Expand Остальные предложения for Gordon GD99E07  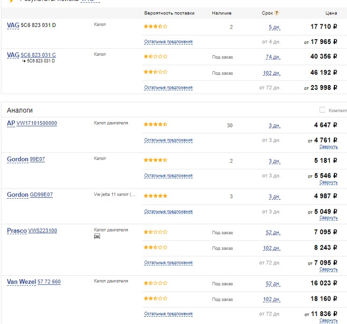(168, 212)
